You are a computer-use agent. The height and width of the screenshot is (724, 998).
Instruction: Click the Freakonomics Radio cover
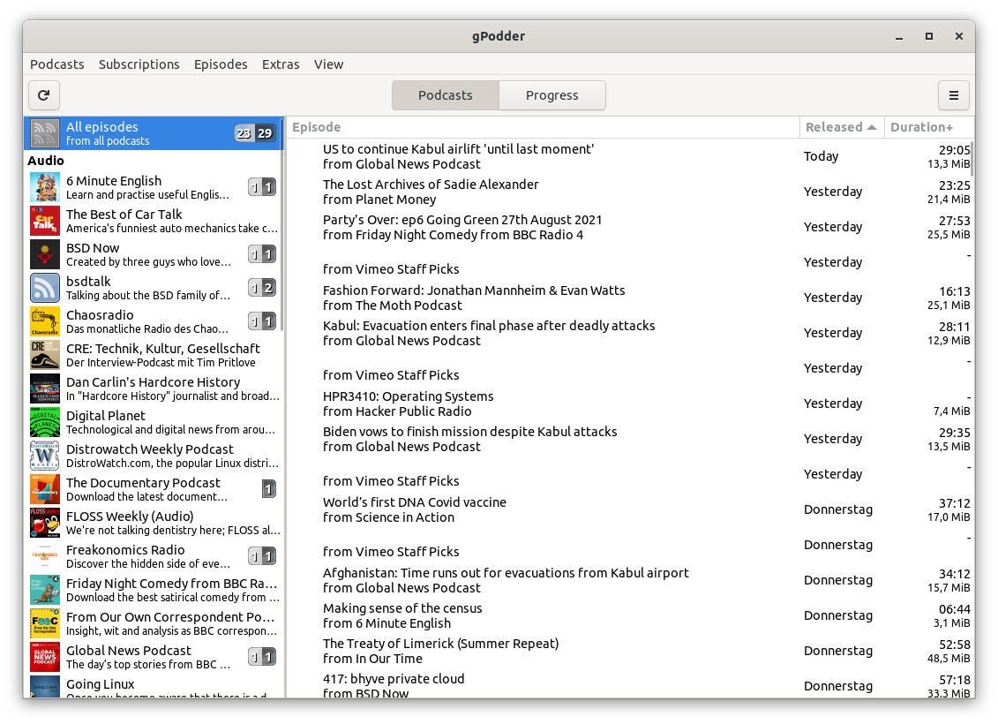tap(45, 556)
